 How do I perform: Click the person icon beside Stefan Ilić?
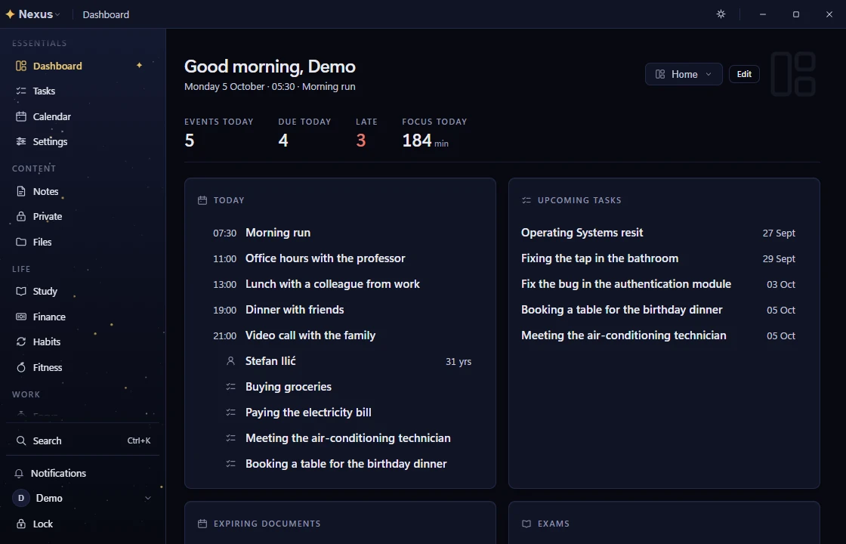230,361
